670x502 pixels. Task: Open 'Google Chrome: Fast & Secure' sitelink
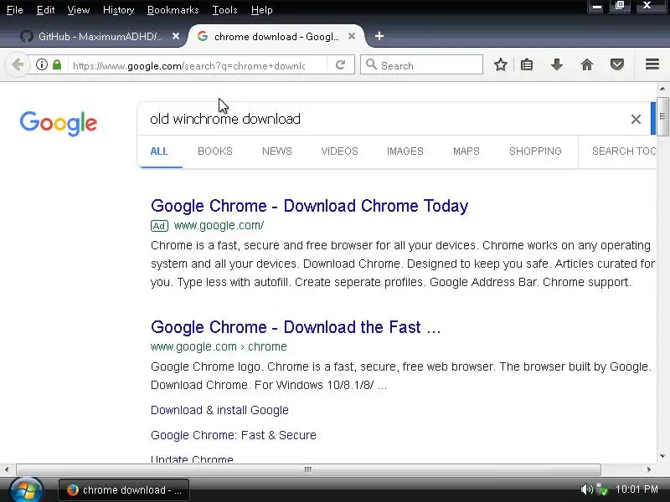pyautogui.click(x=234, y=435)
